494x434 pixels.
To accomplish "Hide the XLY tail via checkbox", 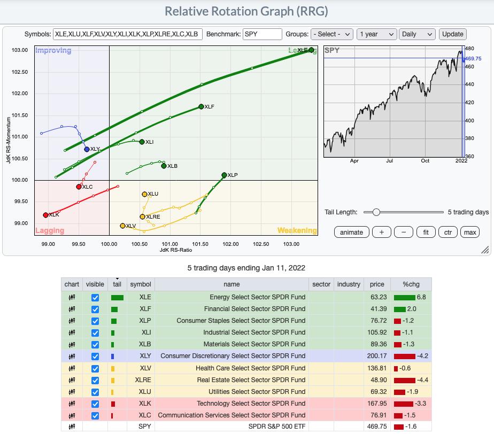I will 95,356.
